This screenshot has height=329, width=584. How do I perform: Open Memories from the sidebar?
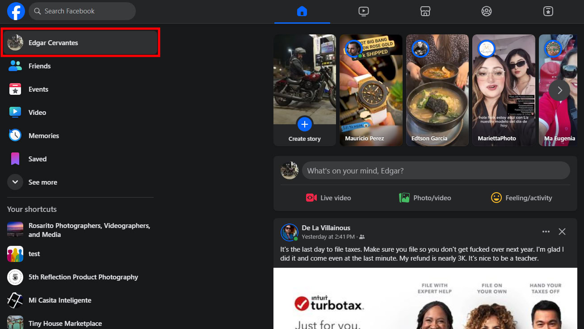coord(80,136)
